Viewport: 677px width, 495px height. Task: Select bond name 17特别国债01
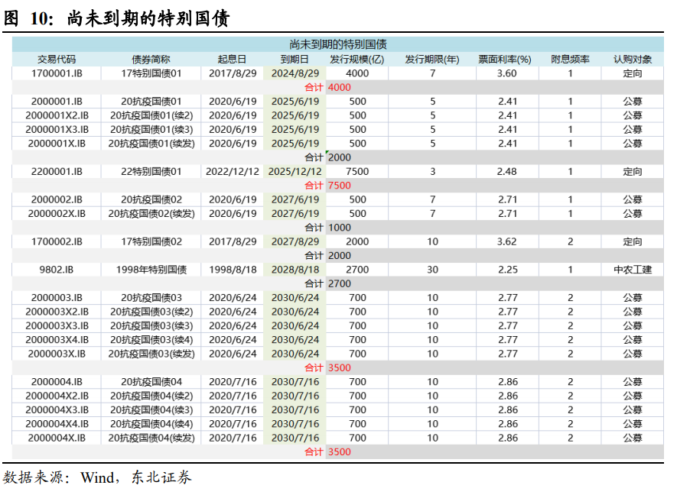(x=151, y=73)
